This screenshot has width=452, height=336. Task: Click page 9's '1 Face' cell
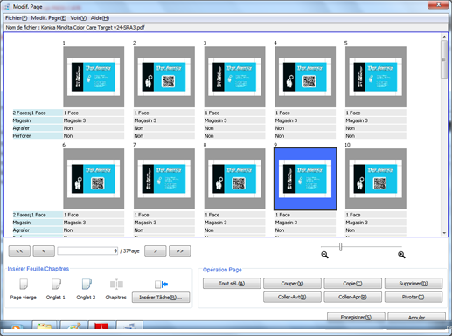305,215
